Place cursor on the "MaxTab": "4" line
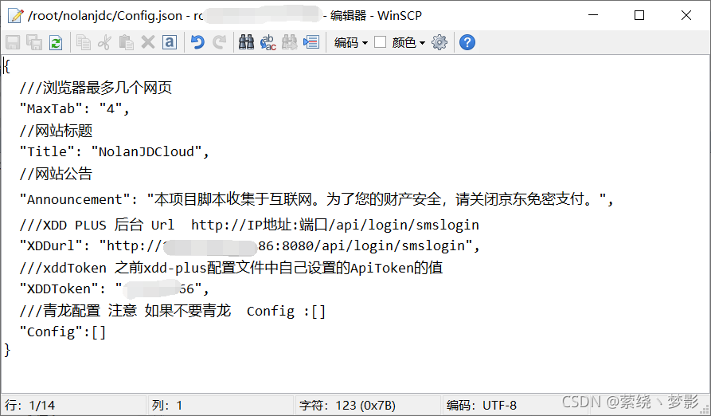The width and height of the screenshot is (711, 416). [x=74, y=109]
